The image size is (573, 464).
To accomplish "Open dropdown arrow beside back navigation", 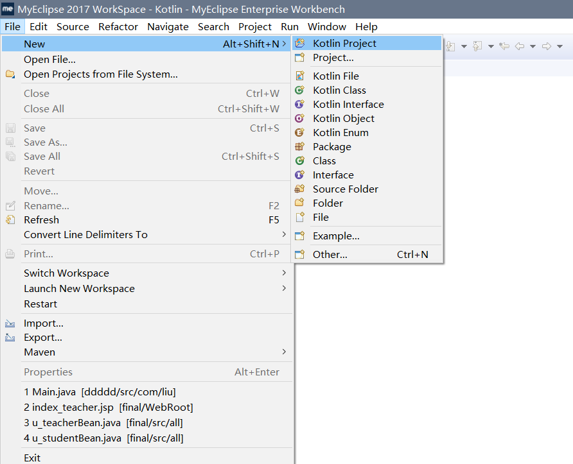I will click(x=533, y=46).
